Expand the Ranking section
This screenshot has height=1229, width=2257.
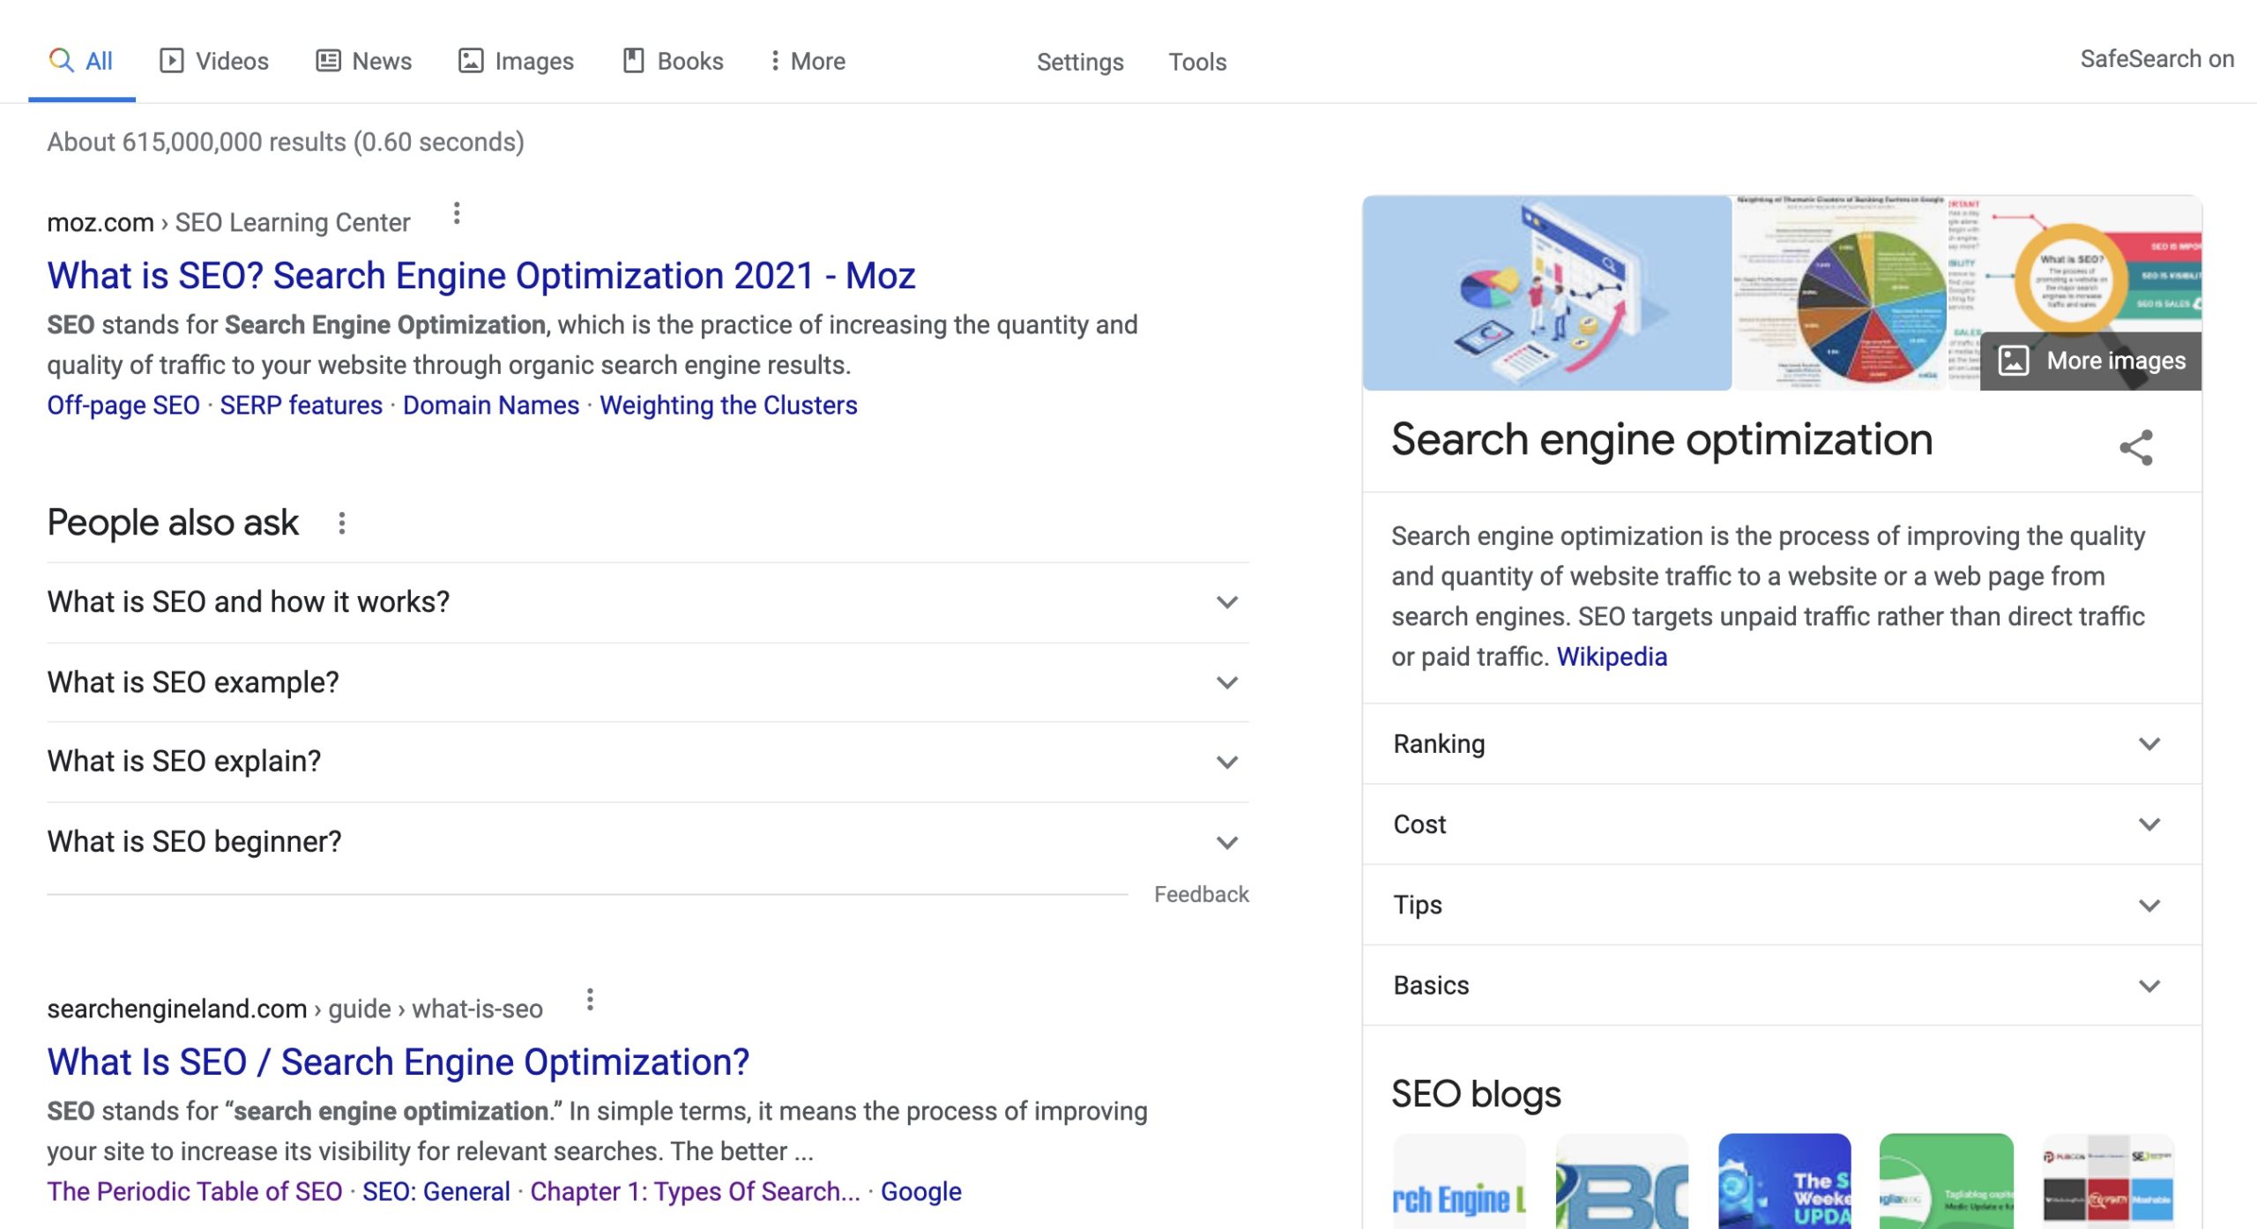pyautogui.click(x=1782, y=744)
